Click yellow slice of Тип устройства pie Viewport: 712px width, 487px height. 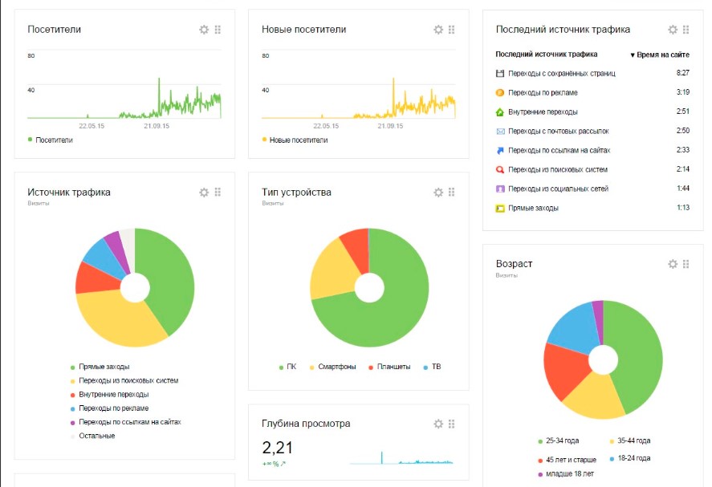click(x=334, y=272)
